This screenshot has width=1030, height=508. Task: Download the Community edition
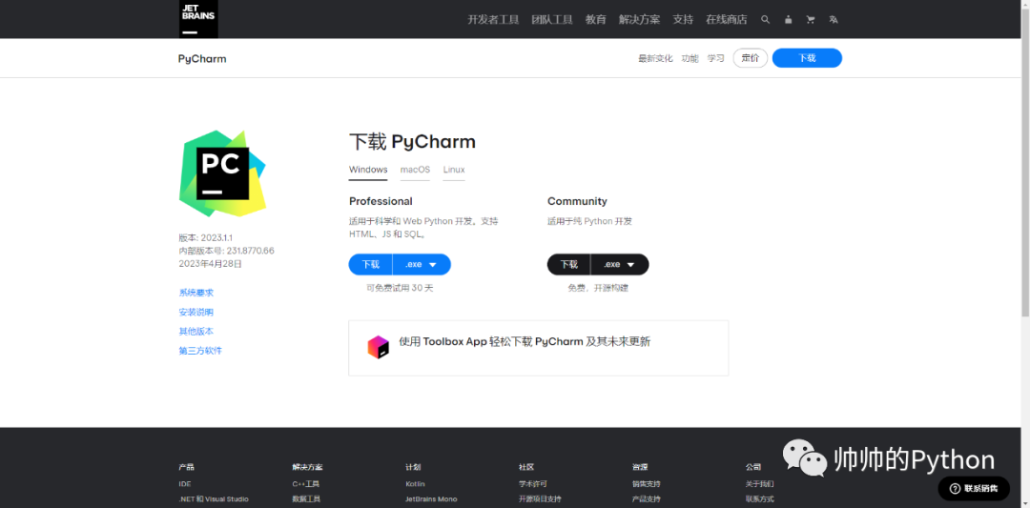click(x=568, y=265)
